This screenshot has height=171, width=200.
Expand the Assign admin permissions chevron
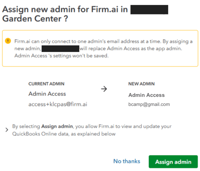(x=7, y=130)
